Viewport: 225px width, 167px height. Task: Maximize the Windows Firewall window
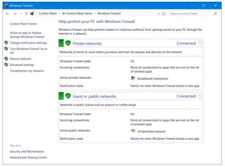(x=204, y=5)
